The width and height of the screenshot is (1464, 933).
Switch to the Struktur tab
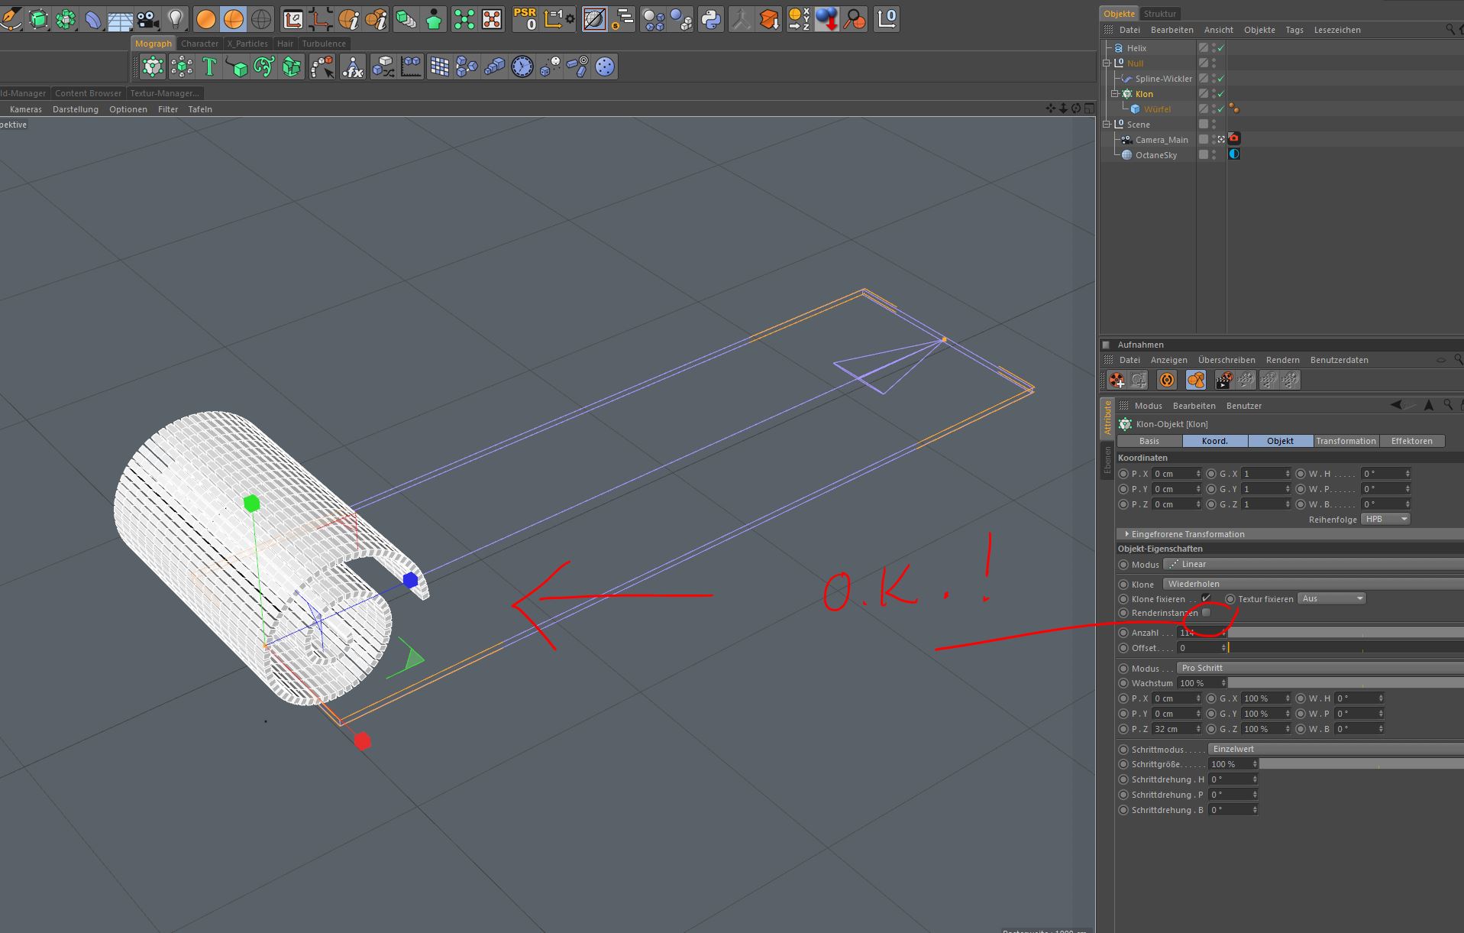pyautogui.click(x=1159, y=14)
